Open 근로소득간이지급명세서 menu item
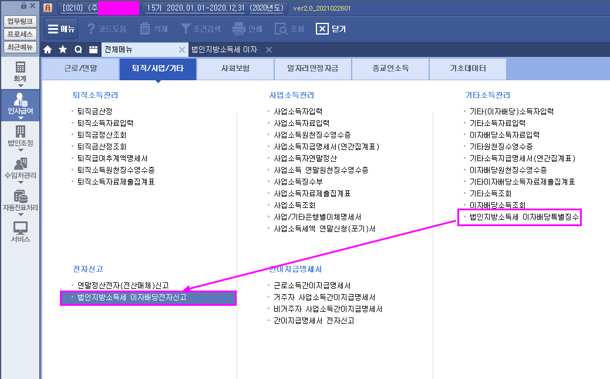The height and width of the screenshot is (379, 610). pos(312,285)
